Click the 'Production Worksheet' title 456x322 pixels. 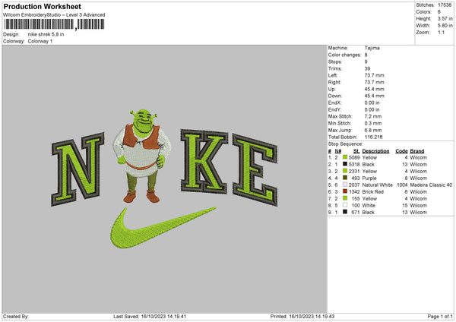click(43, 6)
